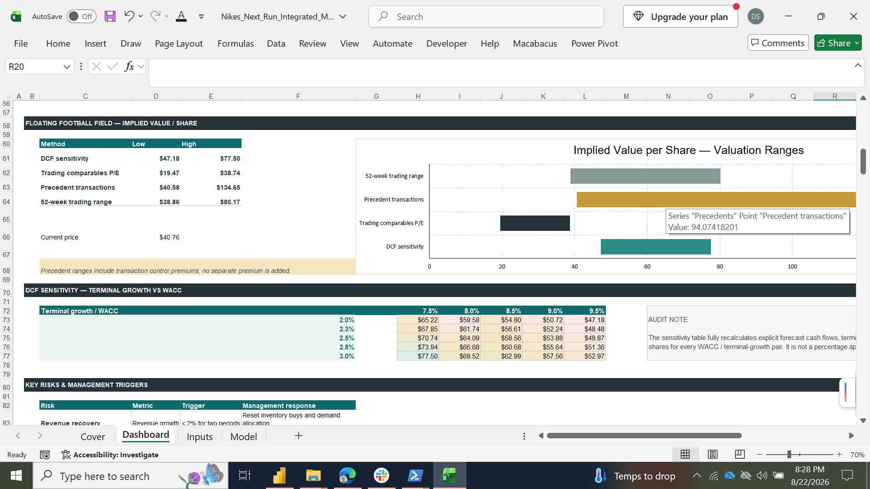Image resolution: width=870 pixels, height=489 pixels.
Task: Open the Windows Start menu
Action: click(x=16, y=475)
